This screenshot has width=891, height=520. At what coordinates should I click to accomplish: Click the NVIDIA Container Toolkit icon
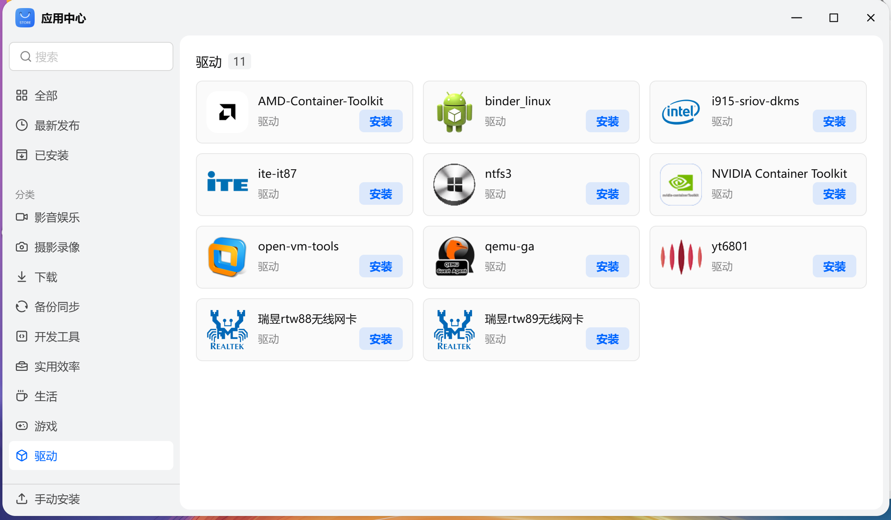(x=681, y=185)
